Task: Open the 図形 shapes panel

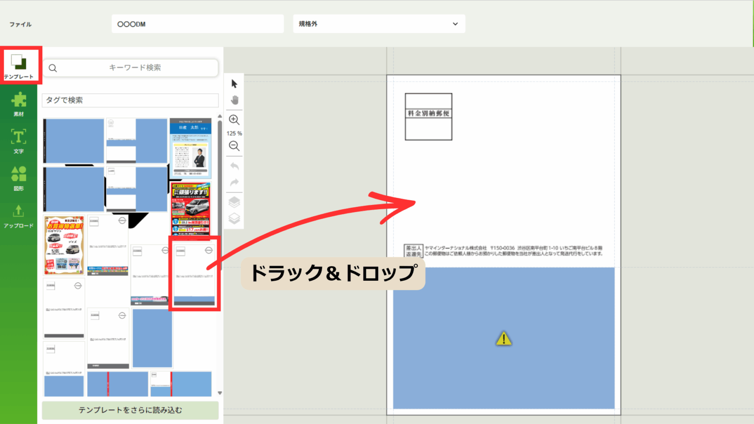Action: click(19, 178)
